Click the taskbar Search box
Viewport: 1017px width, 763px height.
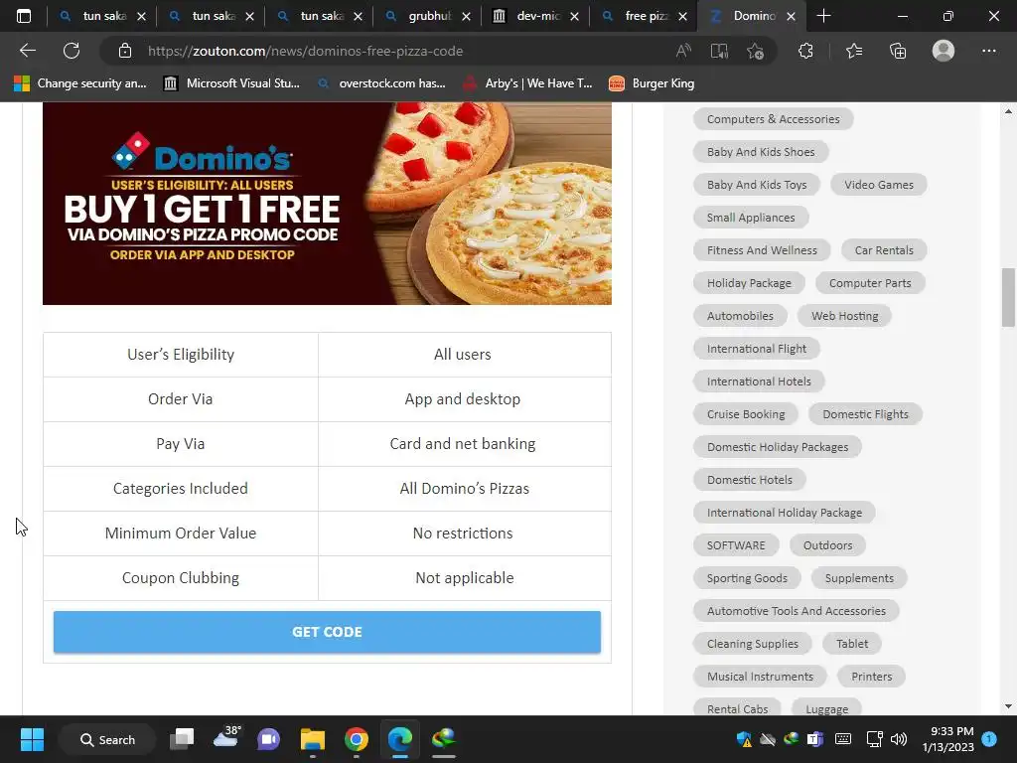click(107, 739)
